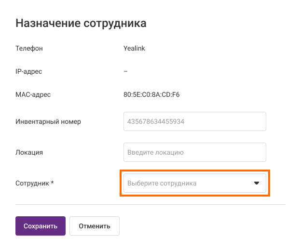Click the dash value beside IP-адрес
This screenshot has height=251, width=301.
pos(125,71)
